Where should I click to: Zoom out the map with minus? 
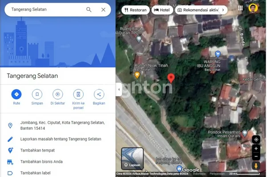click(256, 156)
